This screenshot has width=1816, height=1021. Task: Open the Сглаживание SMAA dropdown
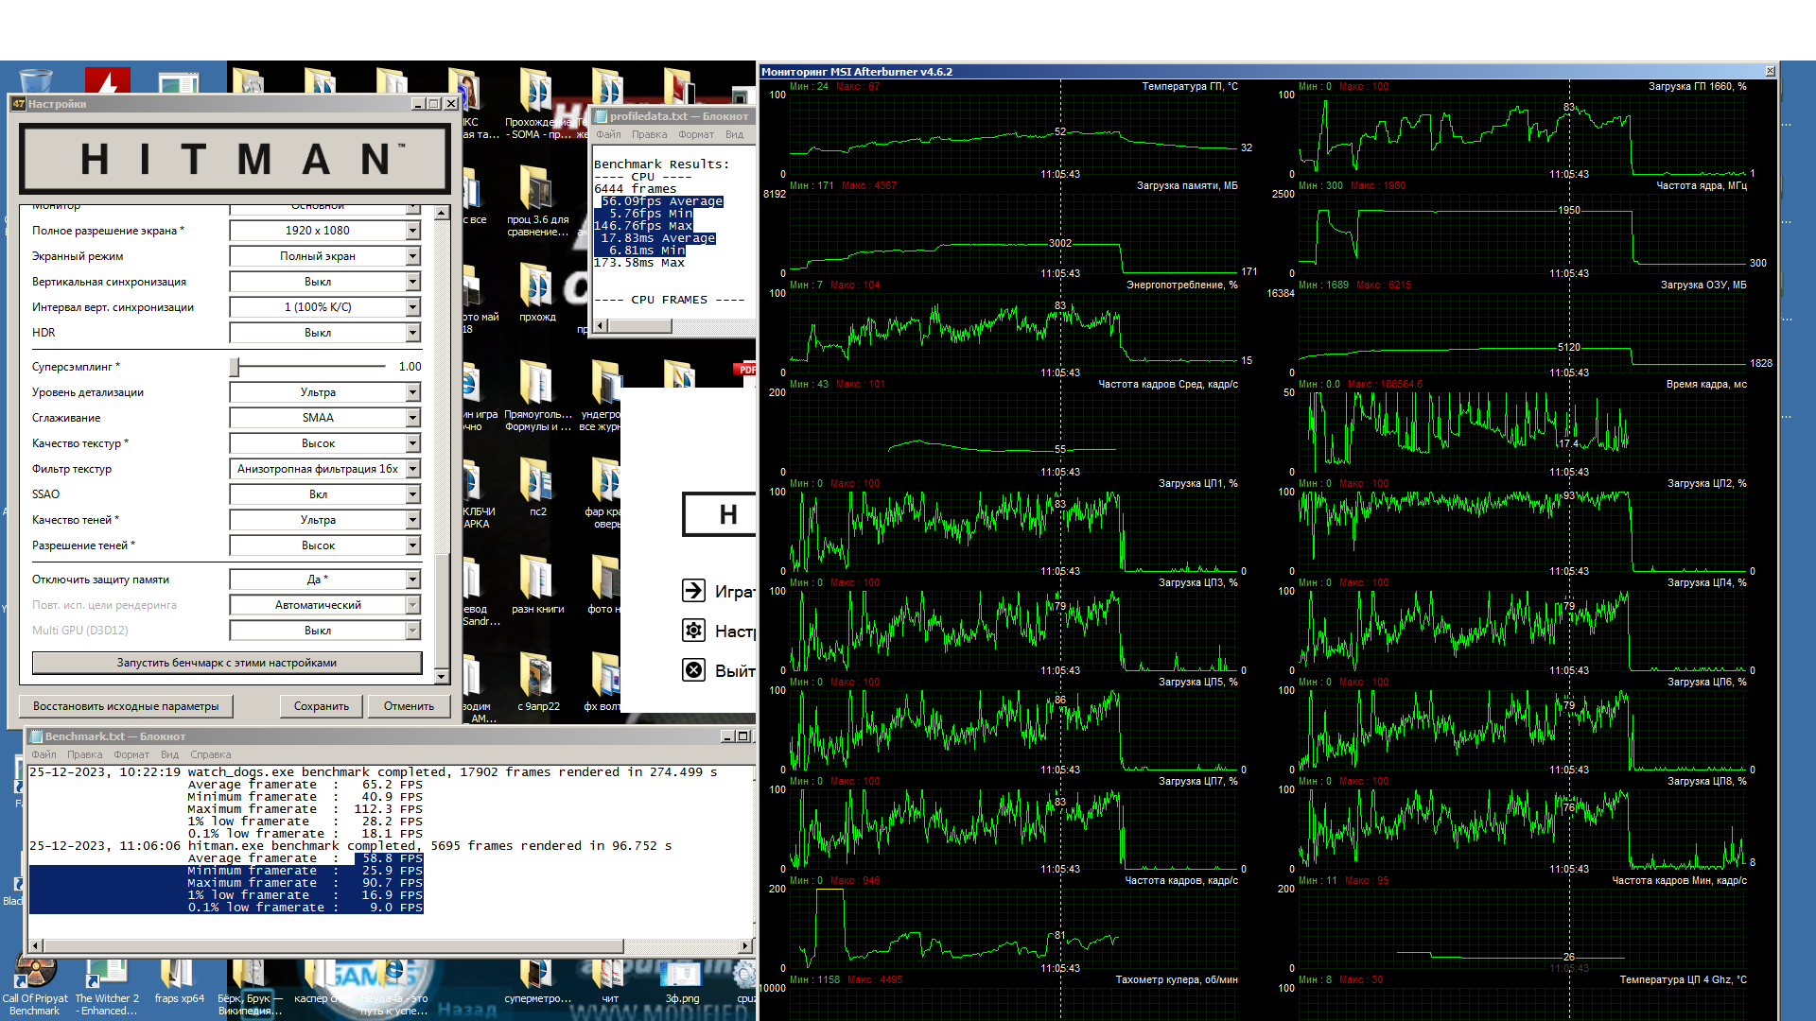click(x=412, y=418)
